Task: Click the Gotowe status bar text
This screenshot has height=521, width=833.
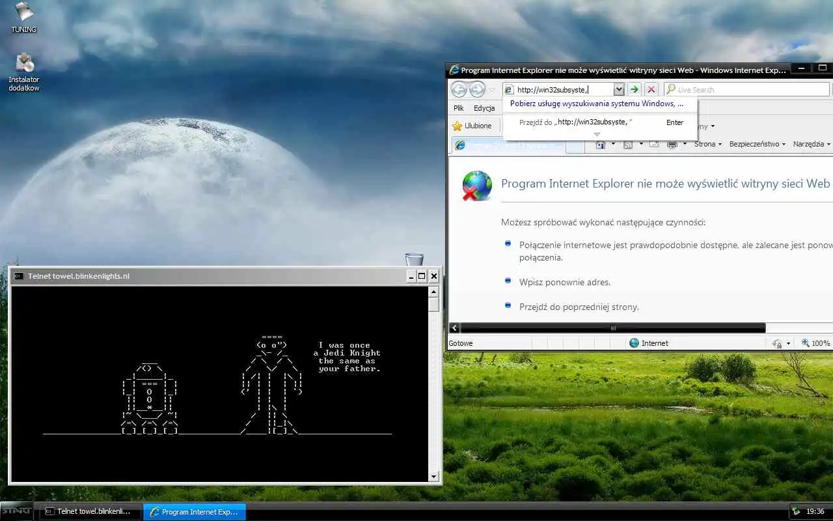Action: point(461,343)
